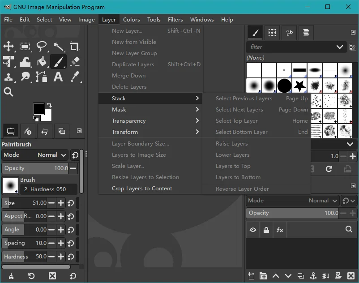This screenshot has width=359, height=283.
Task: Create a new layer from layers panel
Action: (x=251, y=276)
